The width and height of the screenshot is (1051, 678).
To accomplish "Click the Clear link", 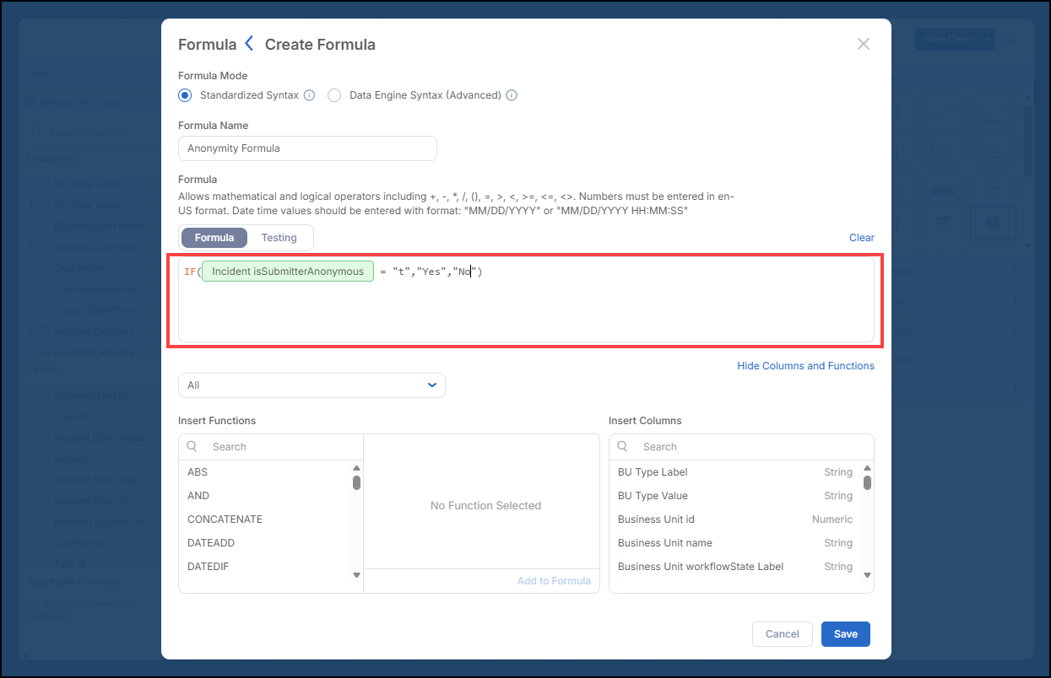I will pyautogui.click(x=861, y=238).
